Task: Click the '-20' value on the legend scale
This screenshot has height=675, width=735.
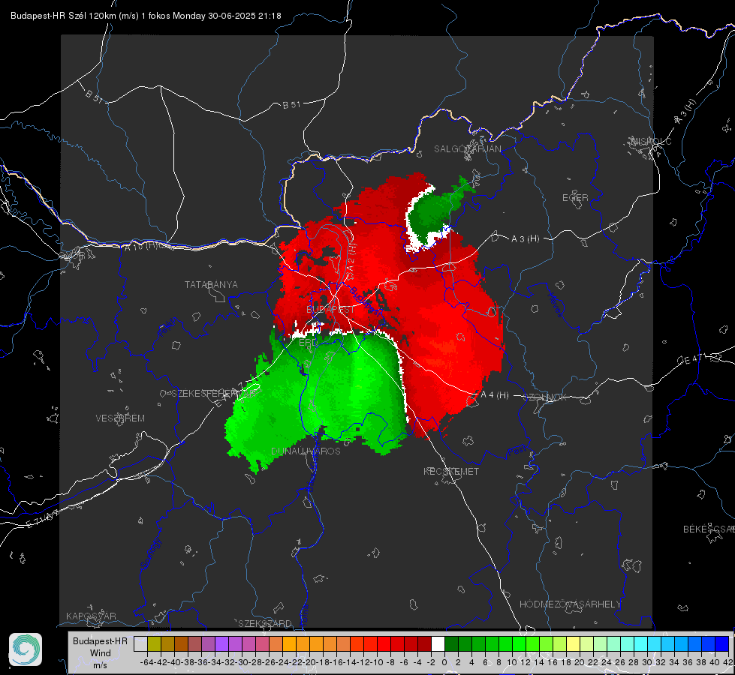Action: pyautogui.click(x=309, y=662)
